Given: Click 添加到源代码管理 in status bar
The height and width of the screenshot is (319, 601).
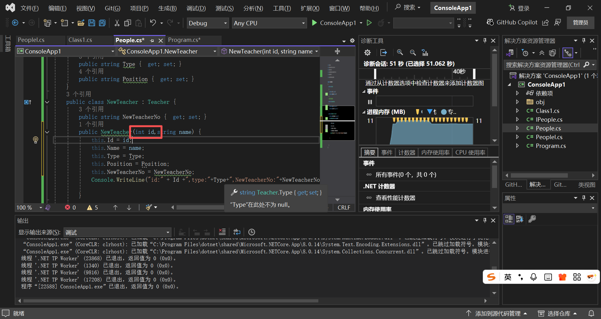Looking at the screenshot, I should 496,313.
